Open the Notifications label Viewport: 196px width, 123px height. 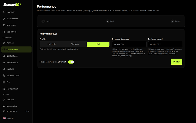(12, 56)
